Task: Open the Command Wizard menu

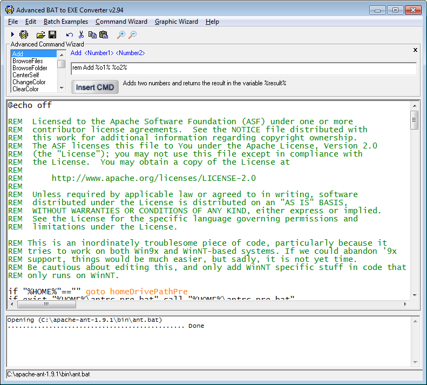Action: coord(121,22)
